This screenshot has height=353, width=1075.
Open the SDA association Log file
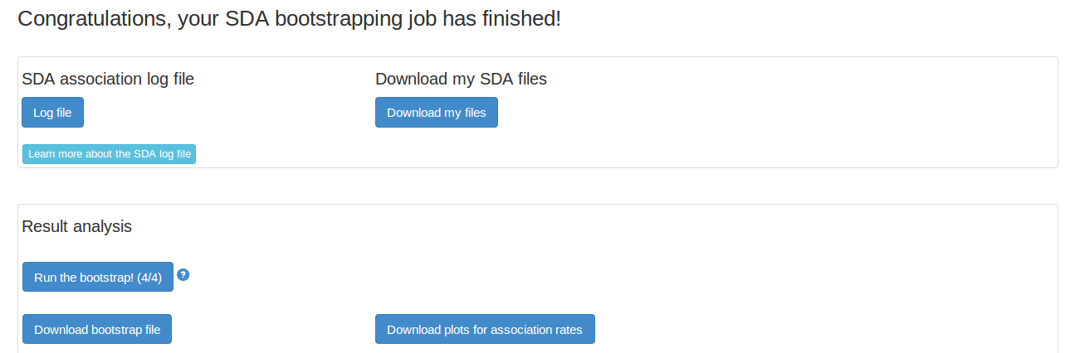coord(52,113)
